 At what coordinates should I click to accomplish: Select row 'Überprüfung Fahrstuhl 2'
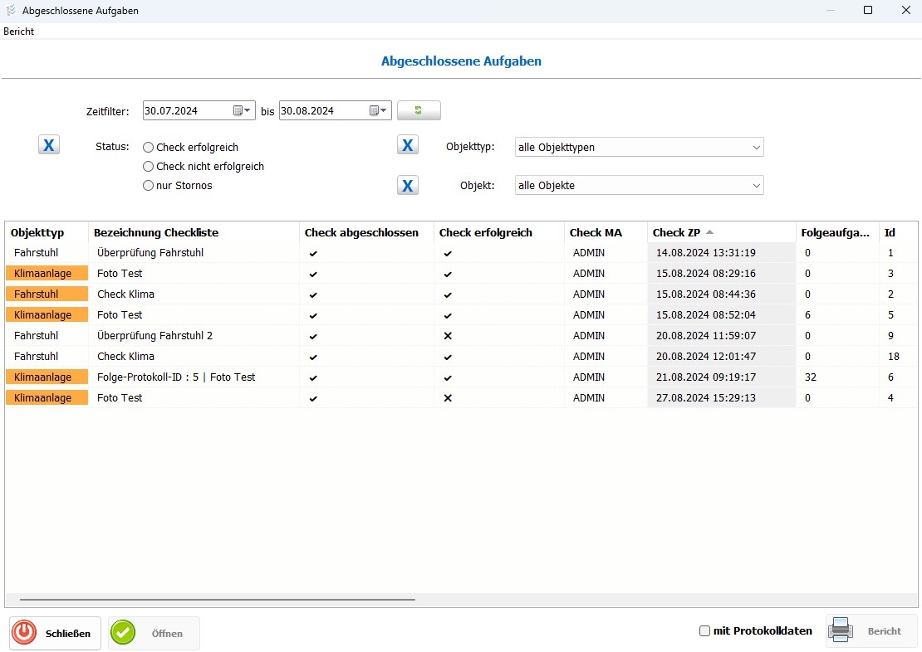154,336
